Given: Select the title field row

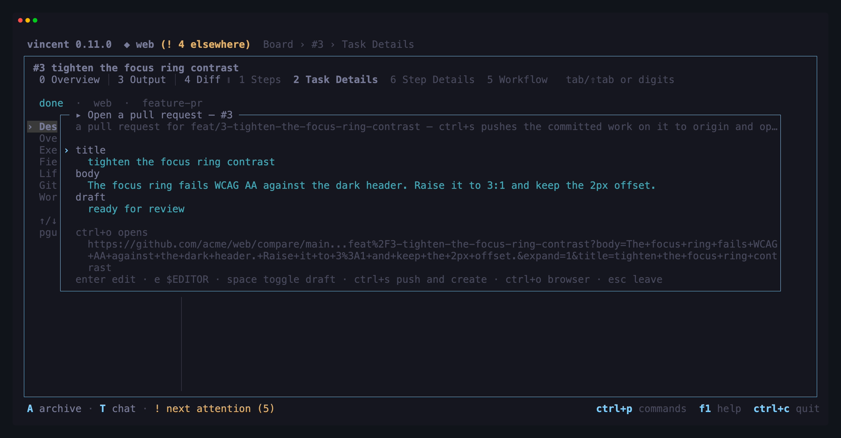Looking at the screenshot, I should point(90,150).
